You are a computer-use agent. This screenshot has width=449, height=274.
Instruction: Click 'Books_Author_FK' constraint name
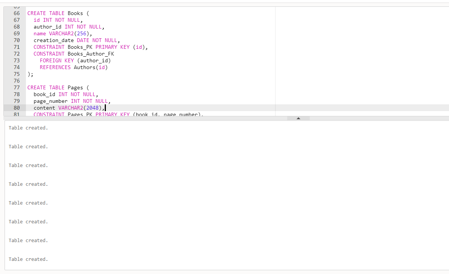click(x=91, y=54)
